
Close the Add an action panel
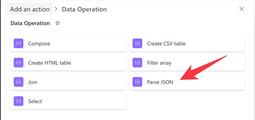pos(242,9)
